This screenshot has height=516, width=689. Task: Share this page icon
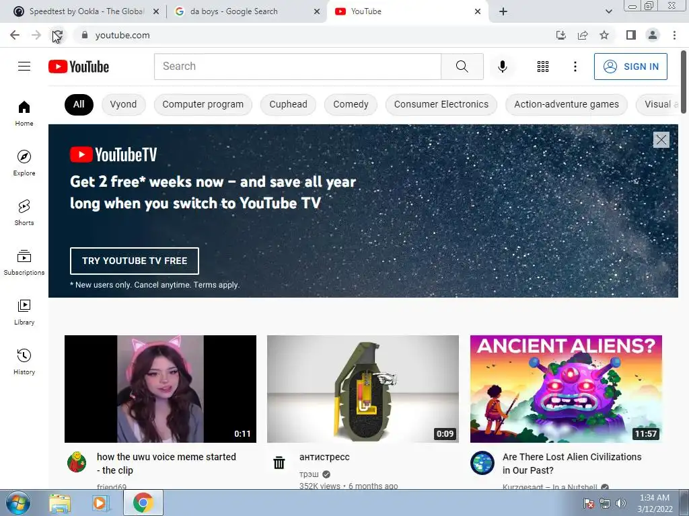(583, 35)
